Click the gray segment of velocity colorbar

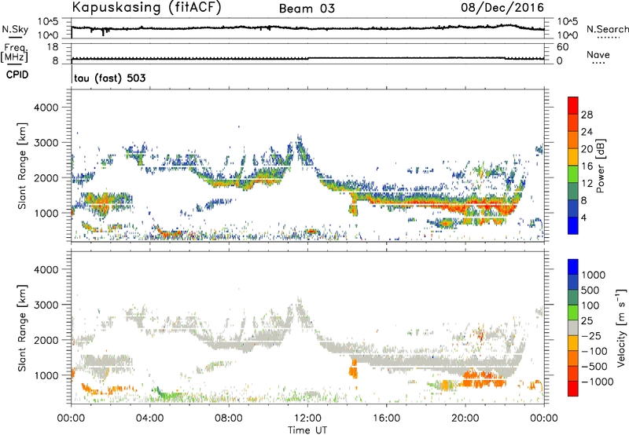[x=573, y=328]
